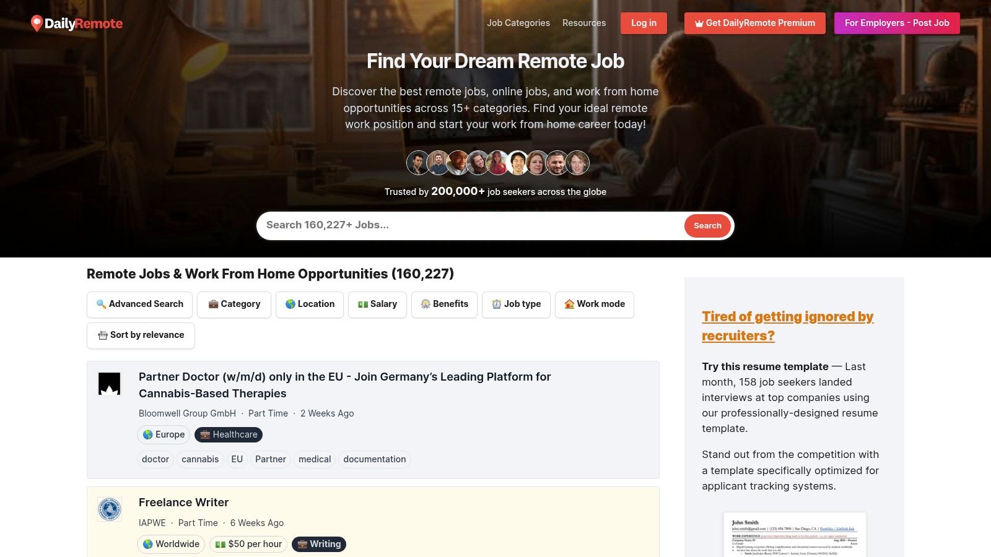Click the briefcase icon in Healthcare tag

point(205,434)
